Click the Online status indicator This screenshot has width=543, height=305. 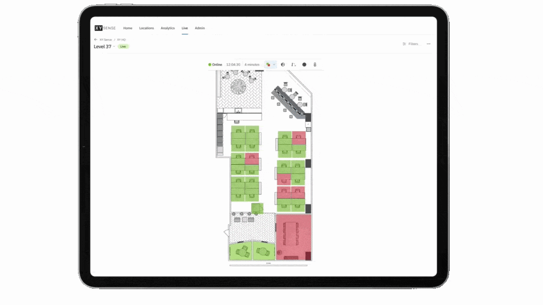[215, 65]
